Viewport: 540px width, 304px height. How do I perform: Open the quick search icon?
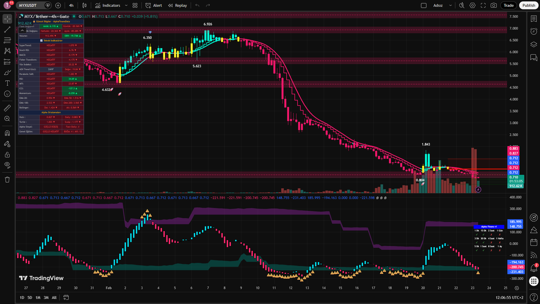[x=461, y=5]
